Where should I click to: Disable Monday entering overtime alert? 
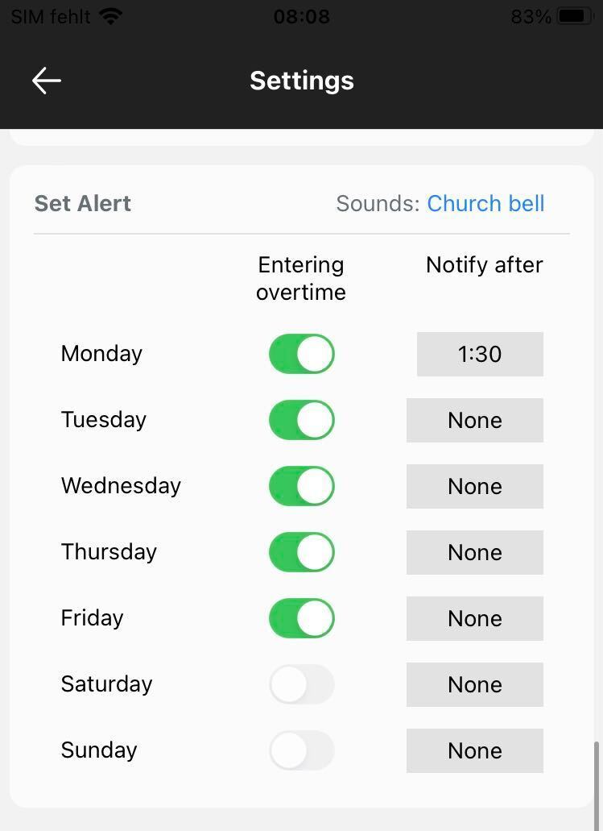[302, 354]
